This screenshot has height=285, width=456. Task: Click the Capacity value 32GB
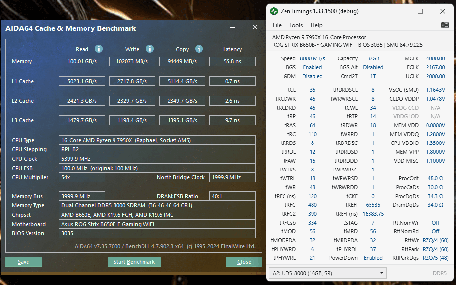click(373, 58)
